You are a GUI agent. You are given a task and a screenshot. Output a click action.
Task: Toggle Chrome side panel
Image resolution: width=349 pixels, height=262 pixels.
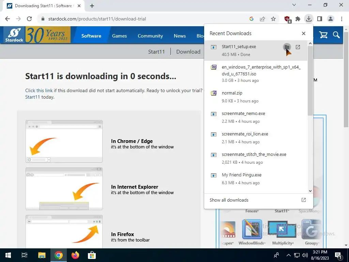[320, 19]
